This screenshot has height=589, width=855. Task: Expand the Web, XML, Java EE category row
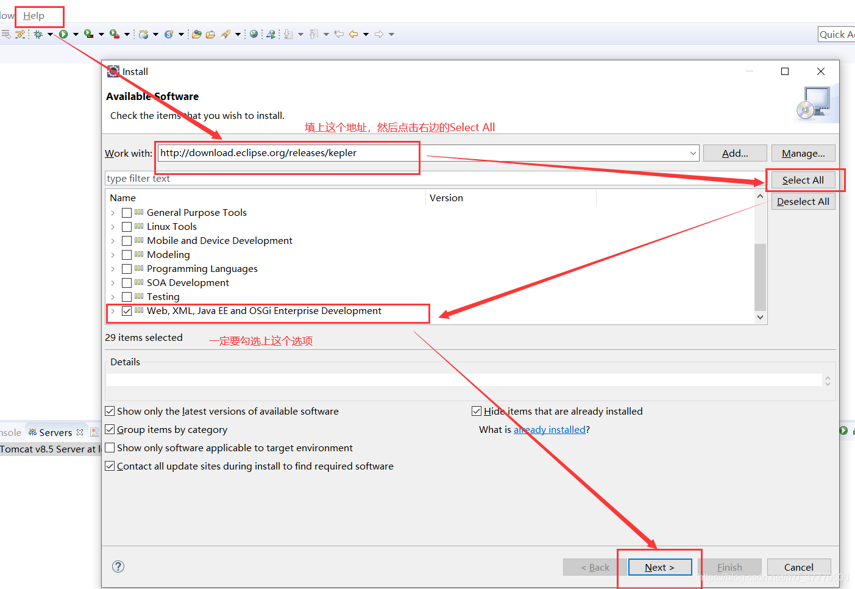113,311
